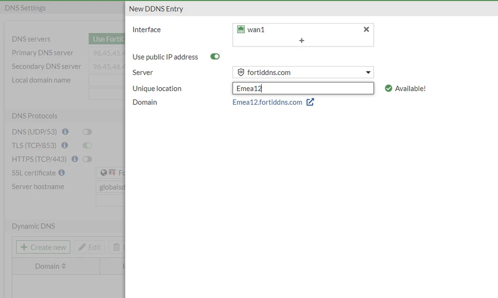
Task: Click the external link icon beside the domain
Action: pyautogui.click(x=310, y=102)
